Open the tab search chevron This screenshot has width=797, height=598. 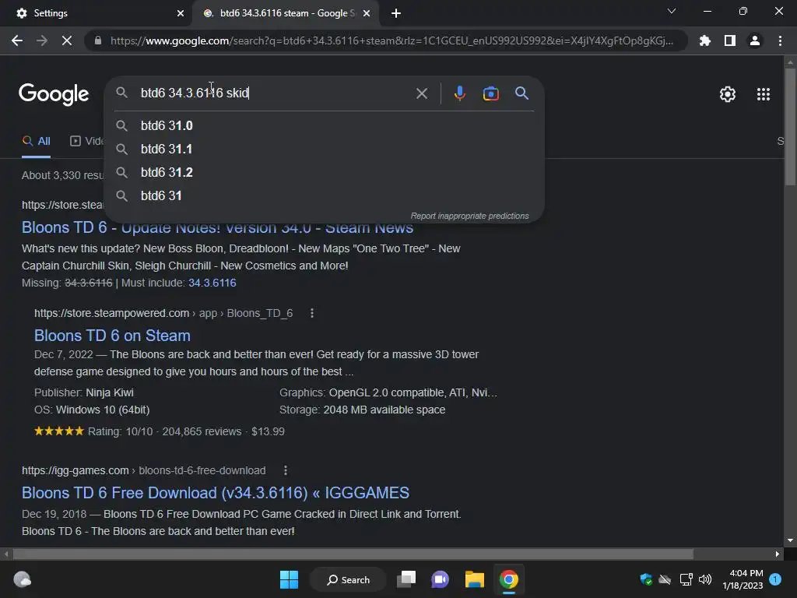pos(672,11)
